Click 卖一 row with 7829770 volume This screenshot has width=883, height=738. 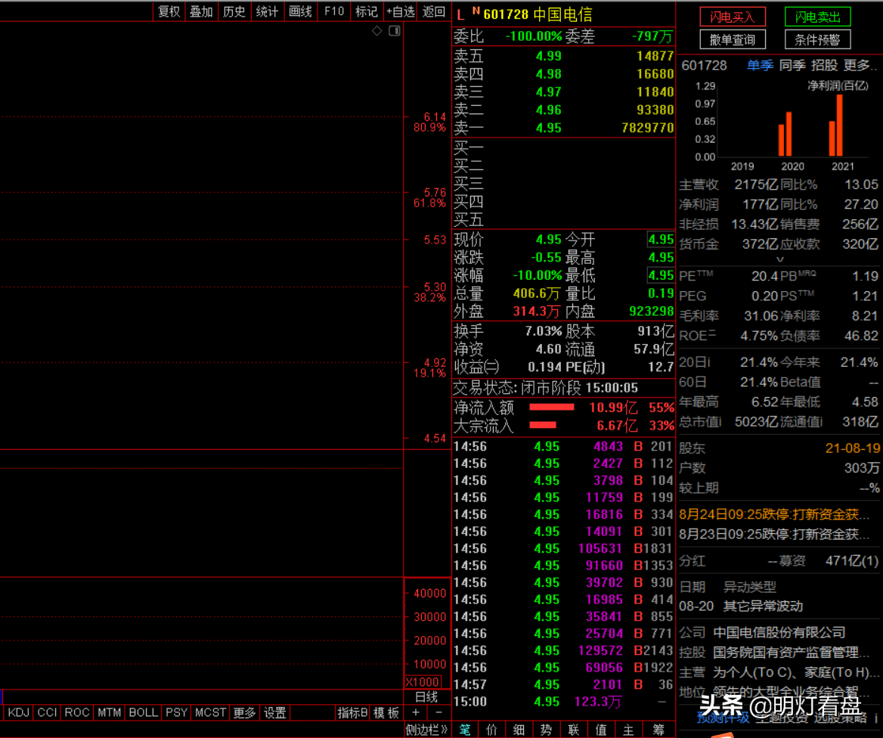point(564,128)
